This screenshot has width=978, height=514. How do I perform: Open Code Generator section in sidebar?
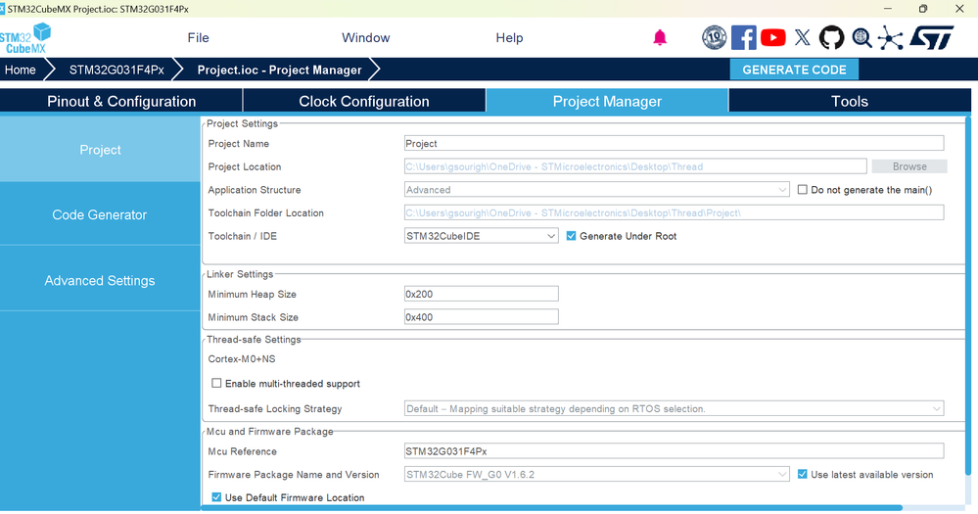pos(100,214)
